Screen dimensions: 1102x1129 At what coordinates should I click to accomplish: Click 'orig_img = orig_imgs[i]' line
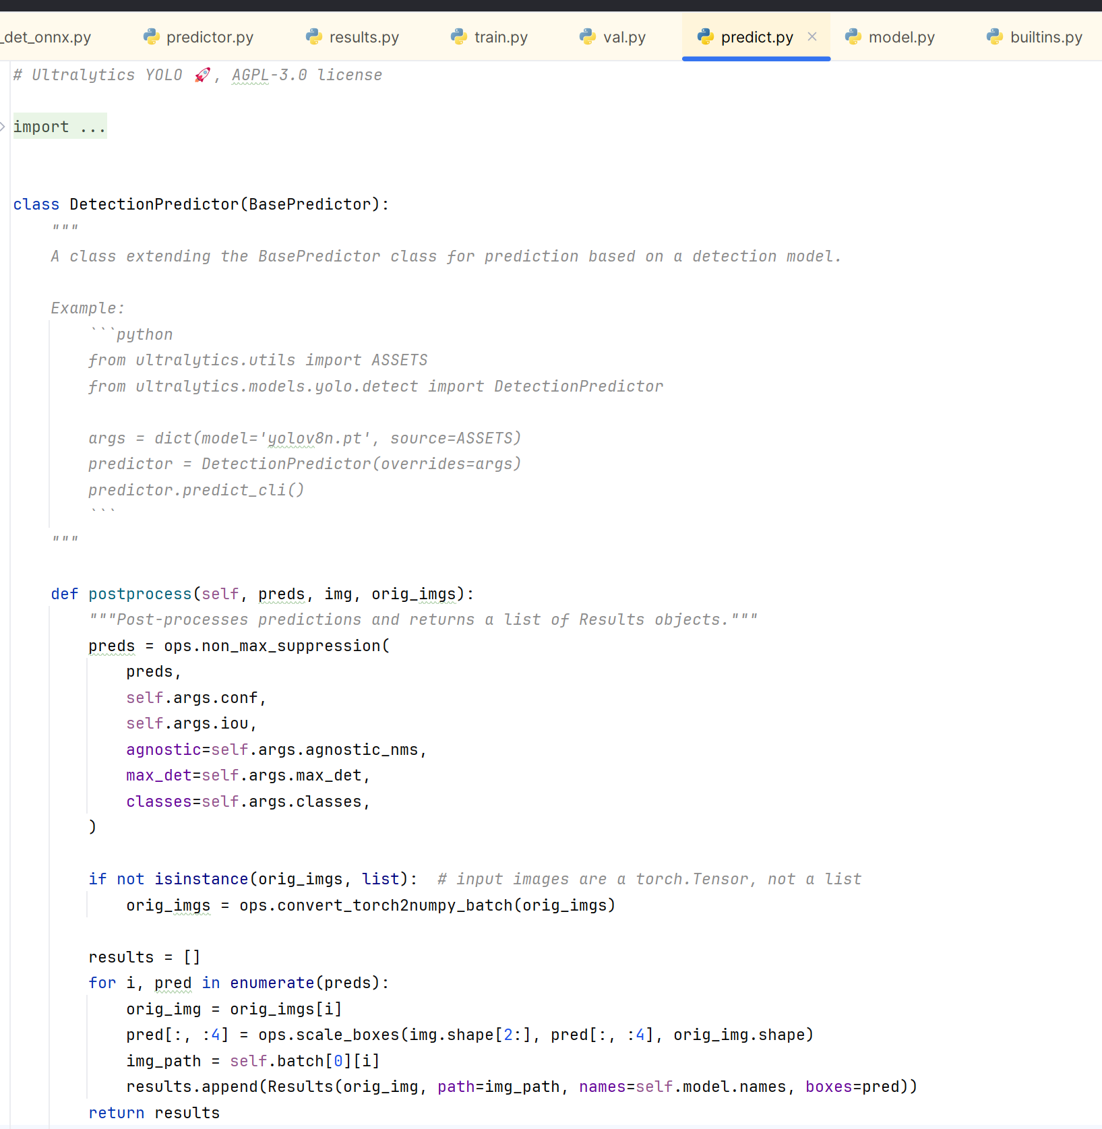tap(235, 1009)
